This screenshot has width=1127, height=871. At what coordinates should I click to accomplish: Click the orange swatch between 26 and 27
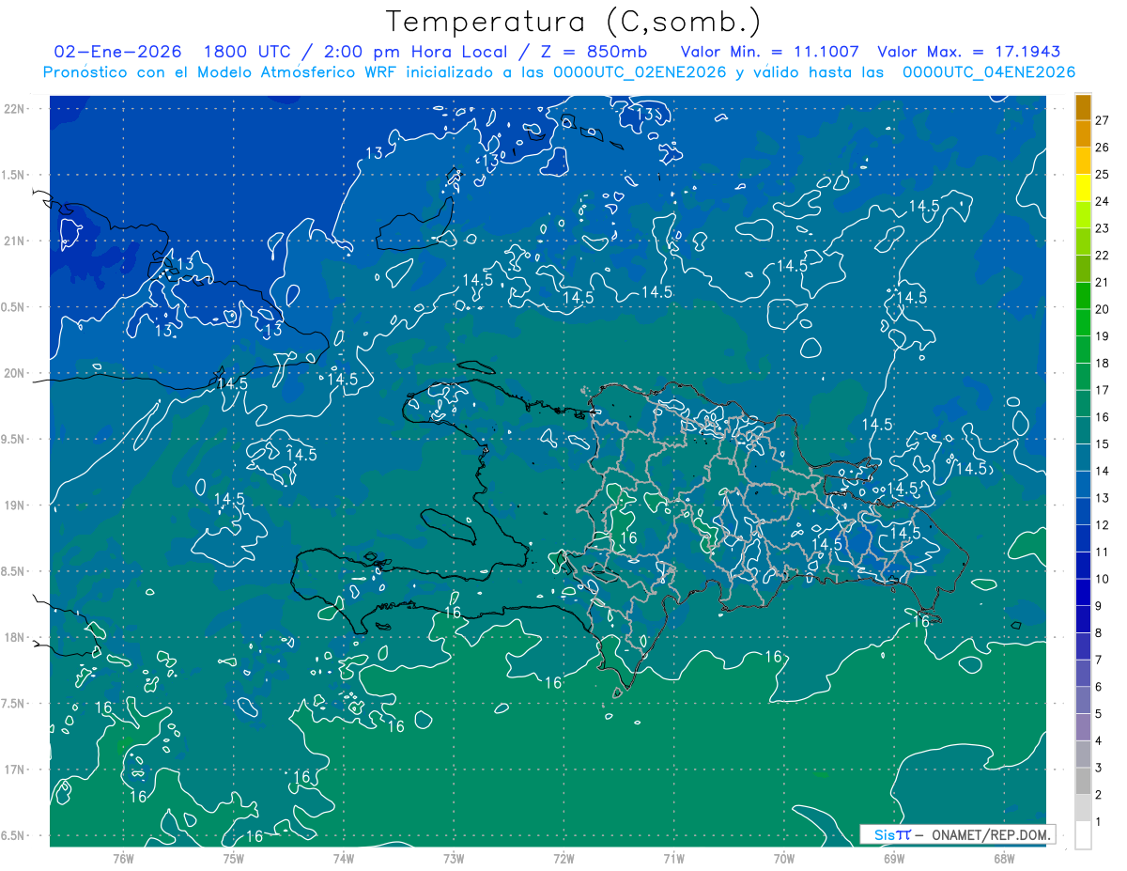(x=1083, y=134)
